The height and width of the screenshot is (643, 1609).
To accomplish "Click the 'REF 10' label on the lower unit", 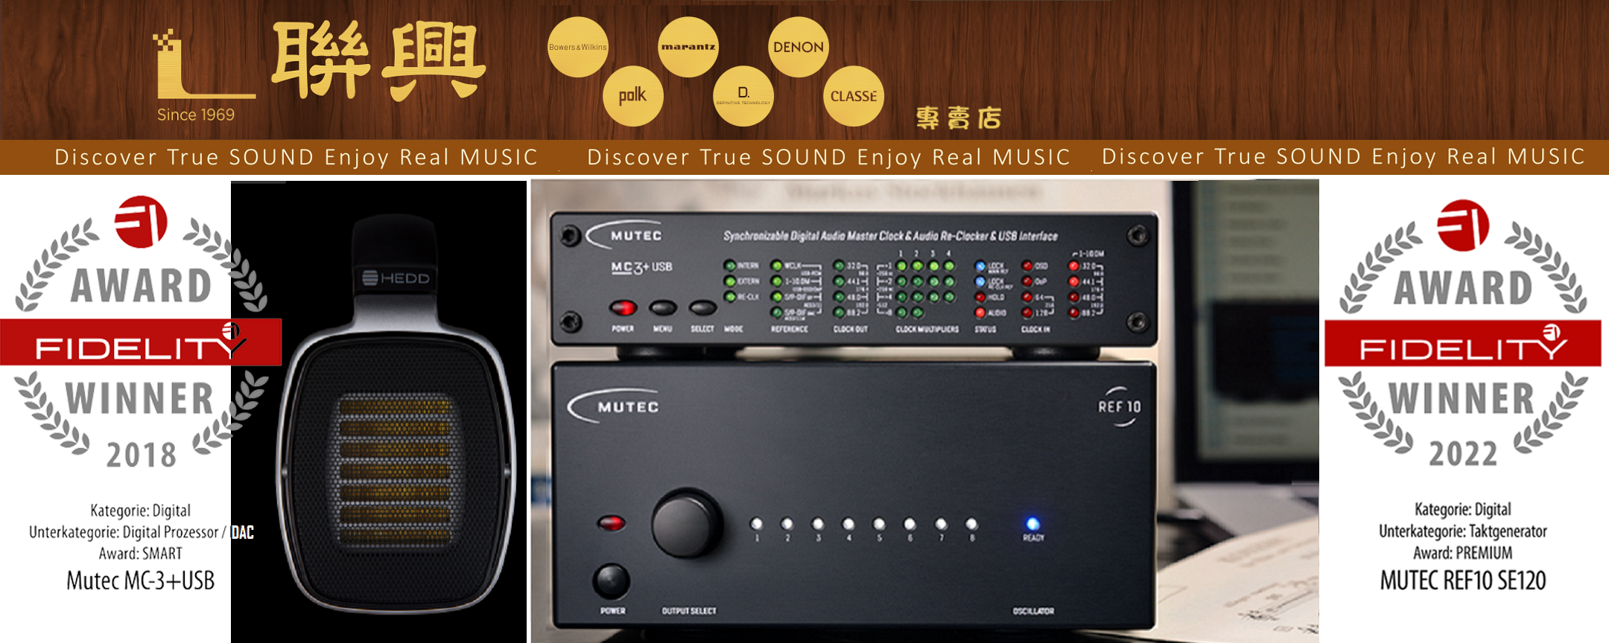I will 1120,406.
